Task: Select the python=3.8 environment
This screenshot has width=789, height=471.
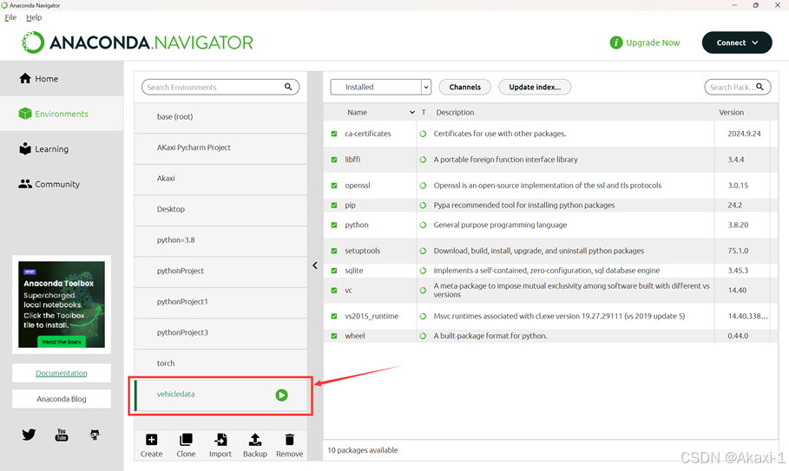Action: [x=220, y=240]
